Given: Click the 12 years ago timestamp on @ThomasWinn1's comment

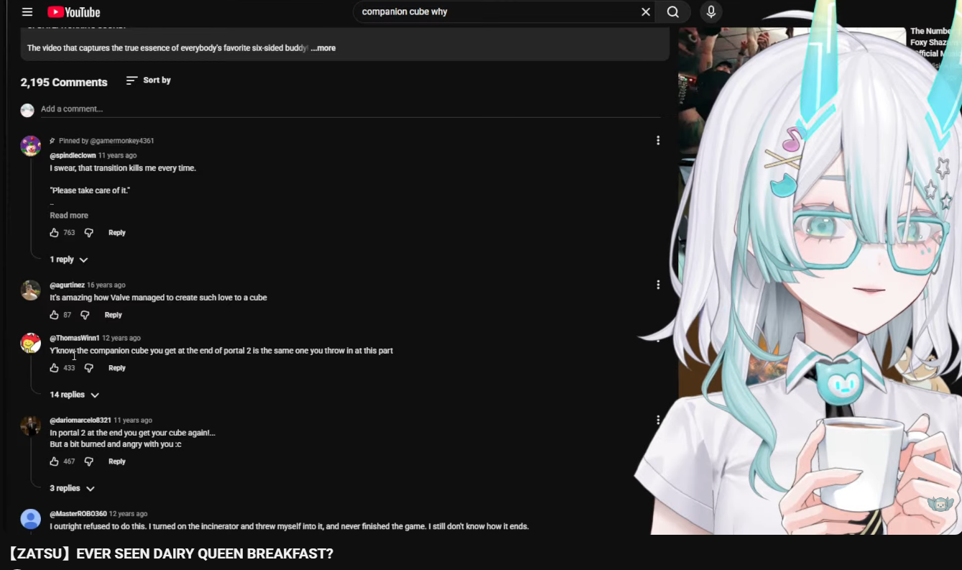Looking at the screenshot, I should pyautogui.click(x=121, y=338).
